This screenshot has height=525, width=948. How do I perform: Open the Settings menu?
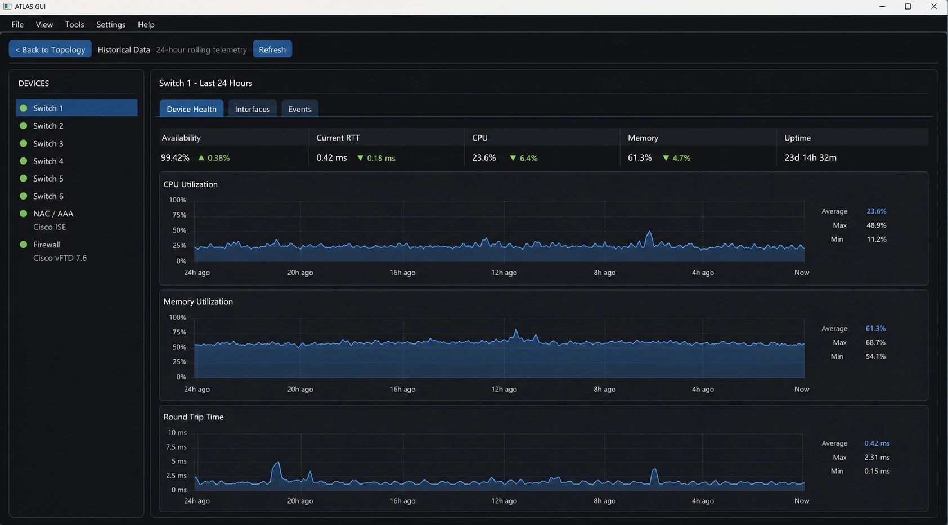pyautogui.click(x=111, y=25)
